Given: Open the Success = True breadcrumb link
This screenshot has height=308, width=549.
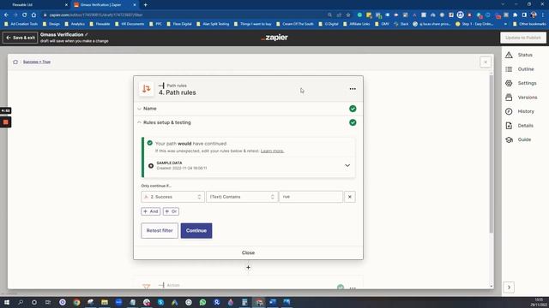Looking at the screenshot, I should [x=37, y=62].
